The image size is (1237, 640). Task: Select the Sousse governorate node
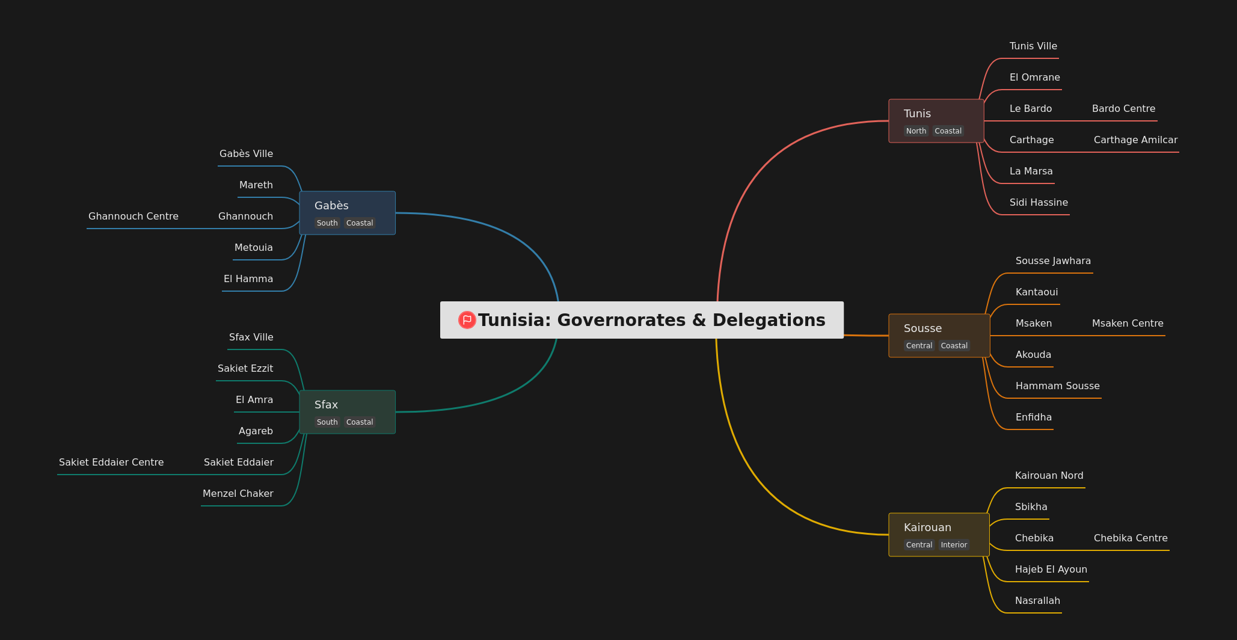(939, 336)
